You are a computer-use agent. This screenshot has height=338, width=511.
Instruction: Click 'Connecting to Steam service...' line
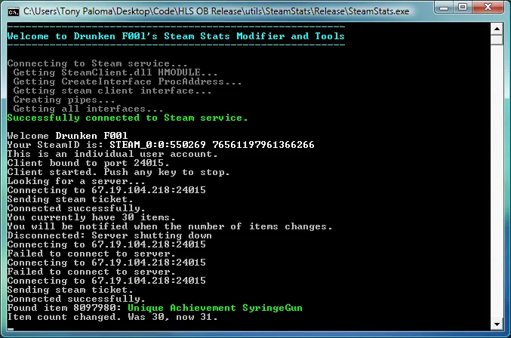click(x=97, y=63)
